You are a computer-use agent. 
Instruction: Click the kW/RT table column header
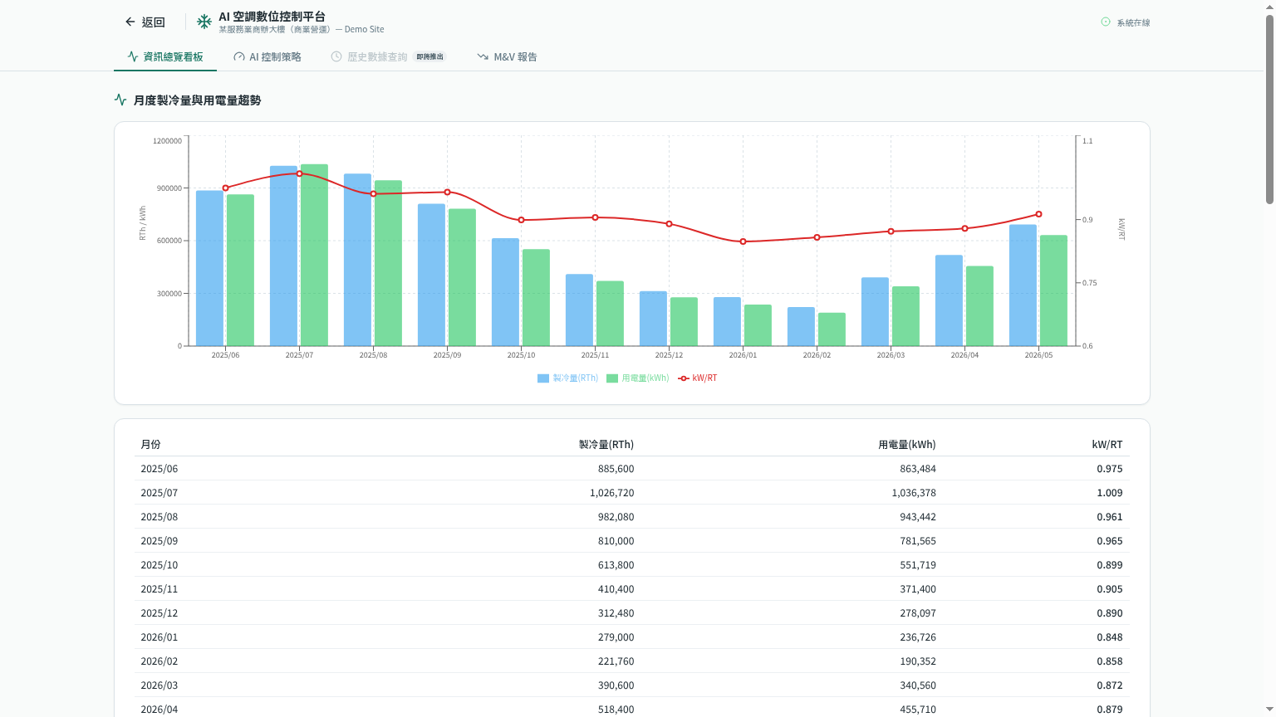tap(1107, 445)
